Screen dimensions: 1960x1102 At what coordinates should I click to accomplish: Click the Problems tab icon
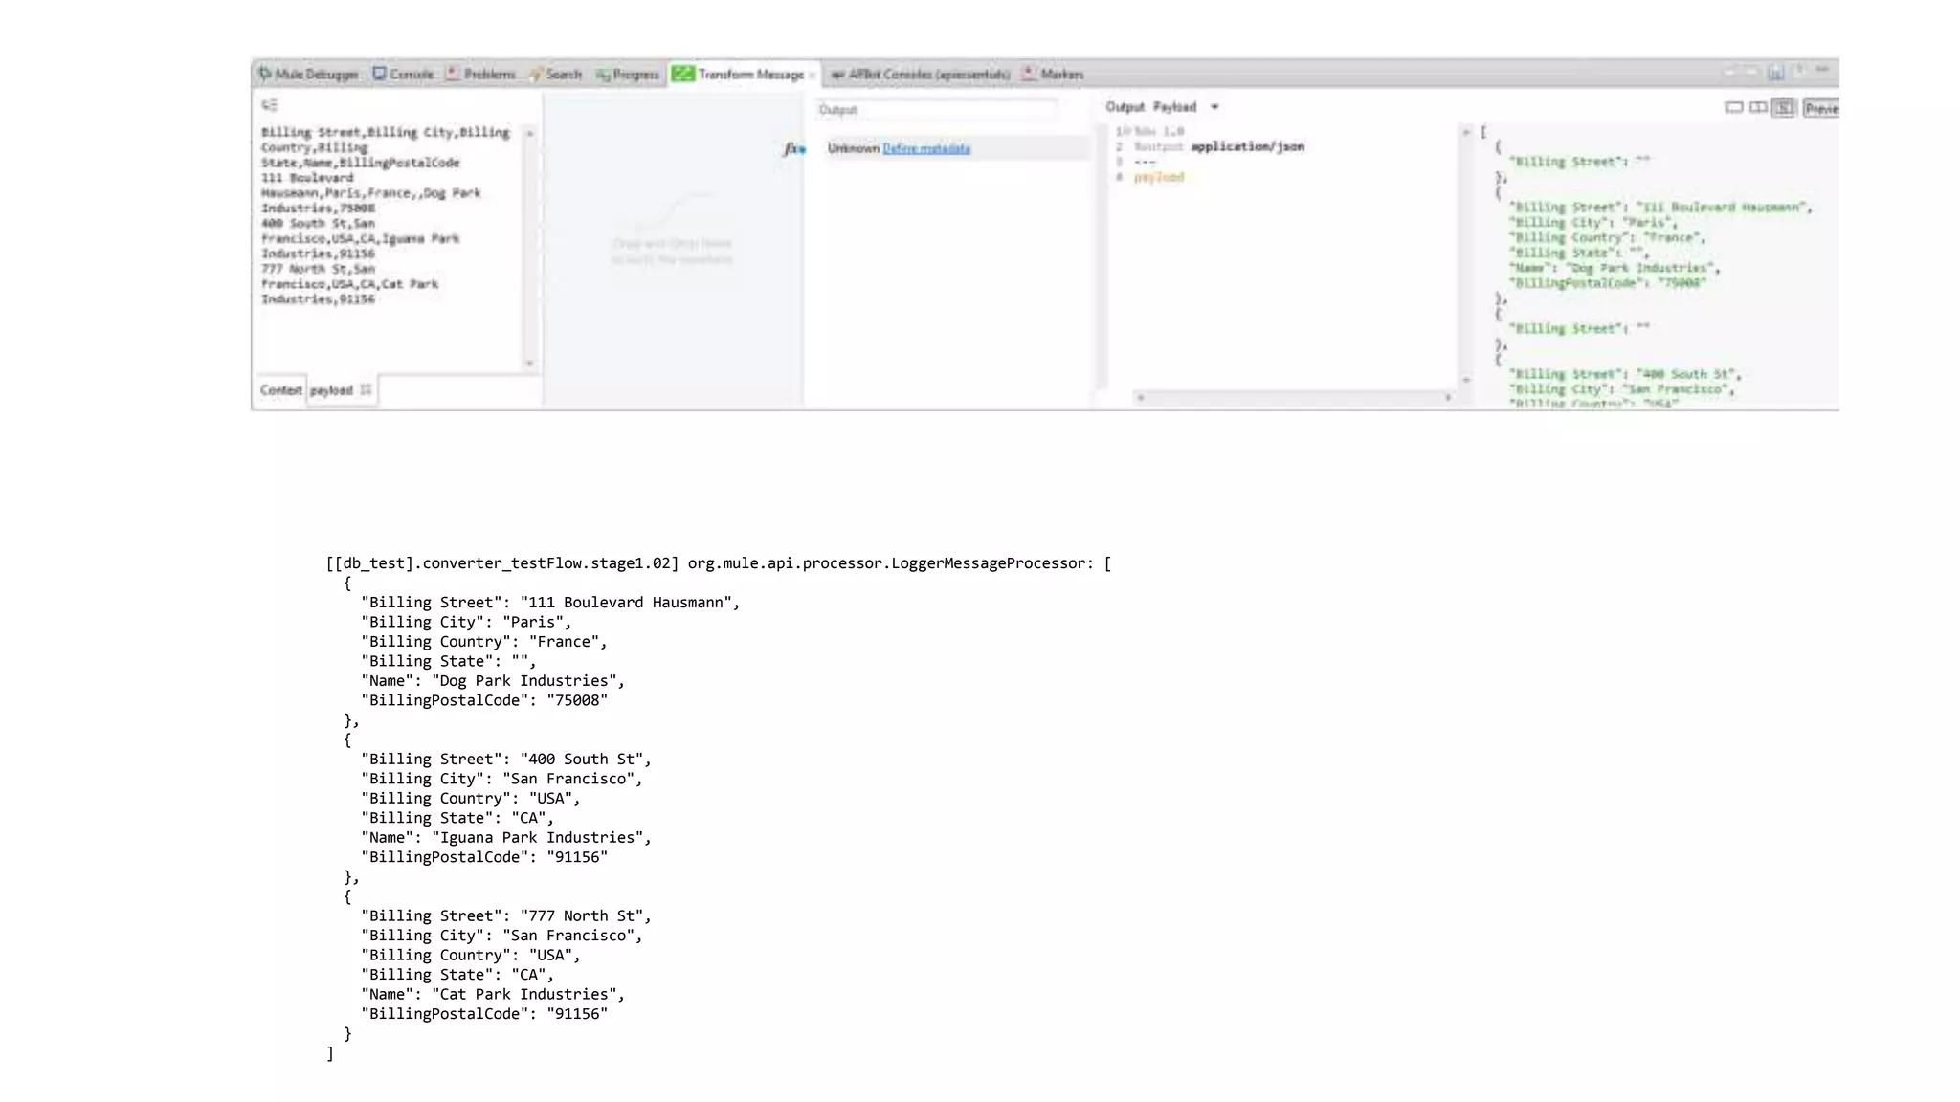pos(452,74)
